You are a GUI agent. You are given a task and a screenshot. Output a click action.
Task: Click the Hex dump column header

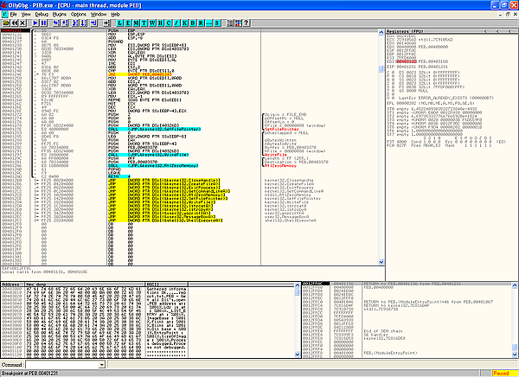(x=40, y=283)
